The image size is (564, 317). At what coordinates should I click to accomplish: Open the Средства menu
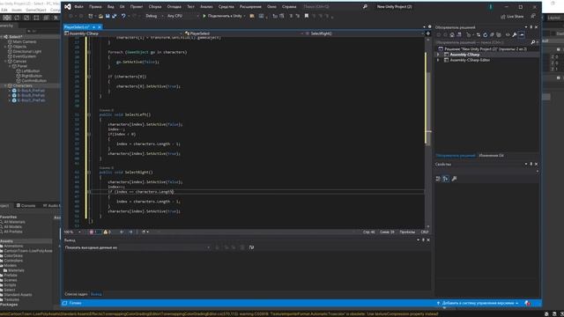tap(226, 6)
